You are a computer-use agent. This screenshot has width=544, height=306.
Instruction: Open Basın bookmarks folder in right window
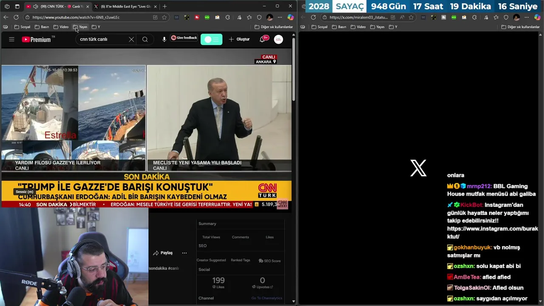[x=339, y=27]
